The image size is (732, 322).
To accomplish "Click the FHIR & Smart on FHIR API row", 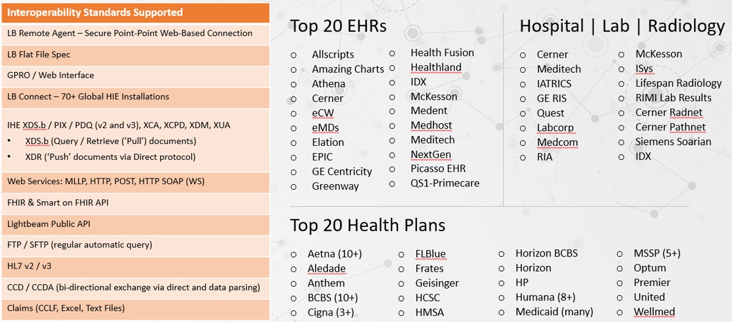I will click(135, 202).
